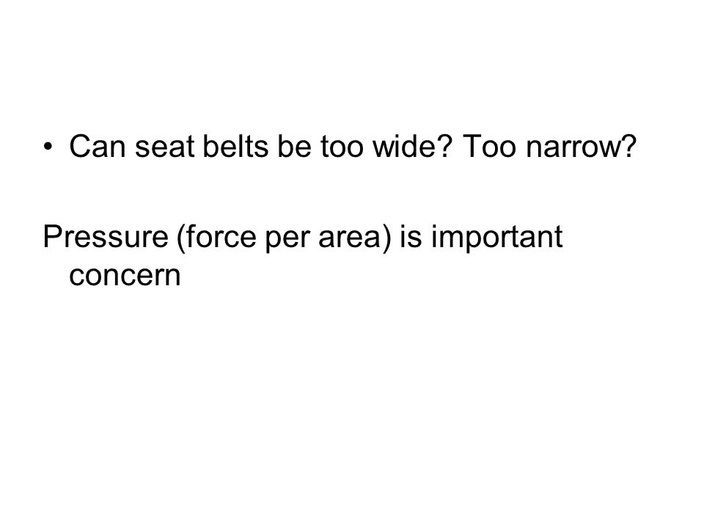
Task: Click the word 'belts' in the question
Action: [x=235, y=147]
